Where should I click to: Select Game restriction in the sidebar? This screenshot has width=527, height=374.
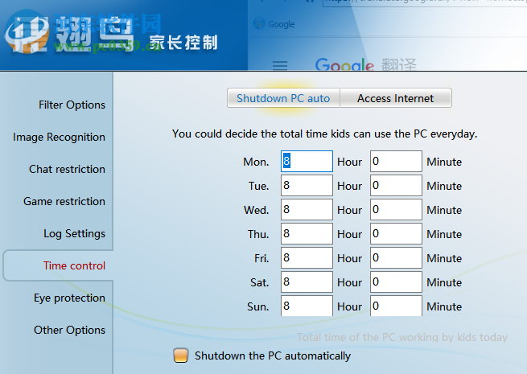tap(64, 201)
